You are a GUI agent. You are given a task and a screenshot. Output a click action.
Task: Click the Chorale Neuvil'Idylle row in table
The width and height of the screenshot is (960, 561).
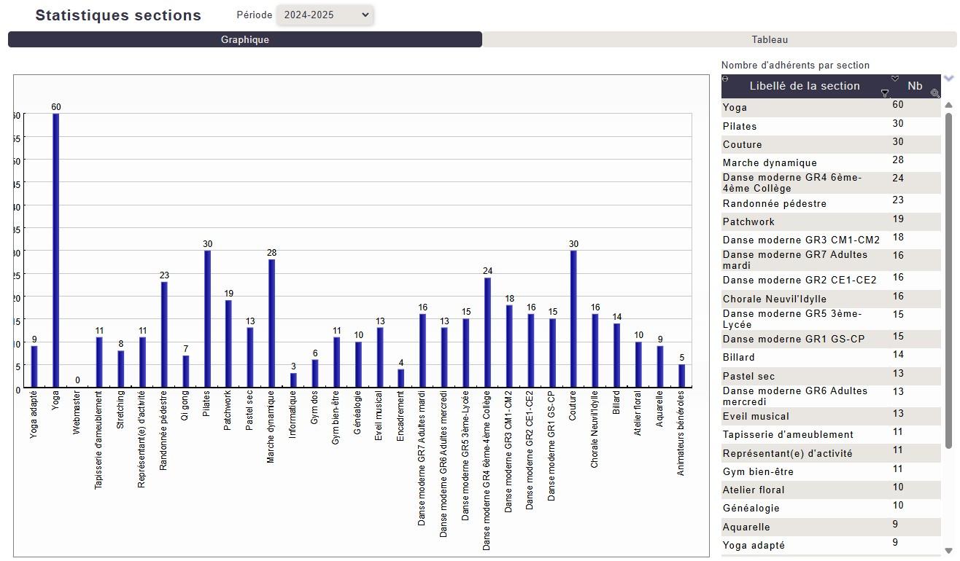point(802,299)
